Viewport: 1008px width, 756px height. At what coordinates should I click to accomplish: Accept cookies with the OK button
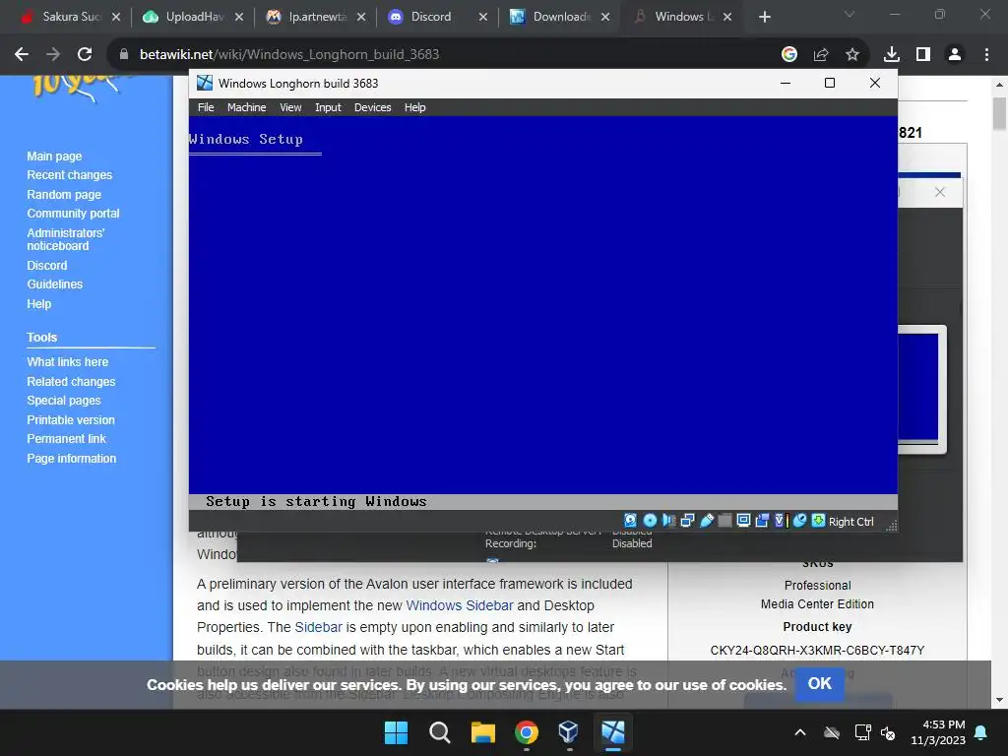[x=820, y=683]
